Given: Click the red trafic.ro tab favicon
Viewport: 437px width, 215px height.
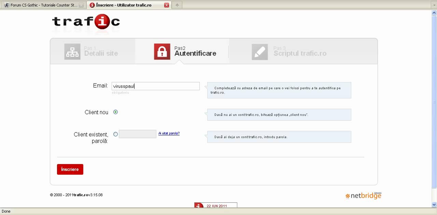Looking at the screenshot, I should 92,5.
